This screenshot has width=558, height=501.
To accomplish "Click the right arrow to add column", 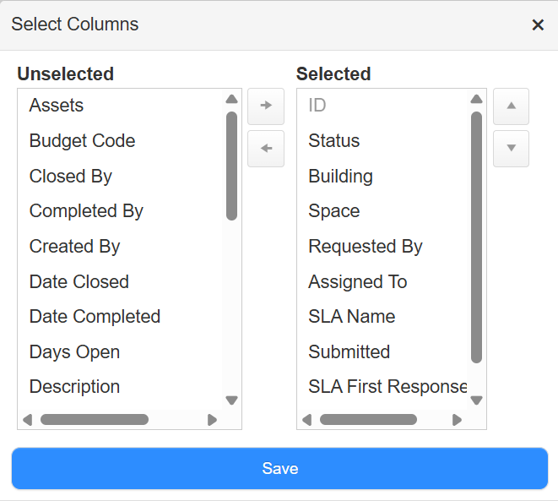I will 266,106.
